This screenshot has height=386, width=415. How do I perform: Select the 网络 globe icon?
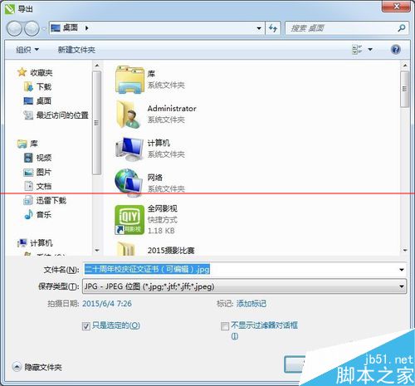129,183
